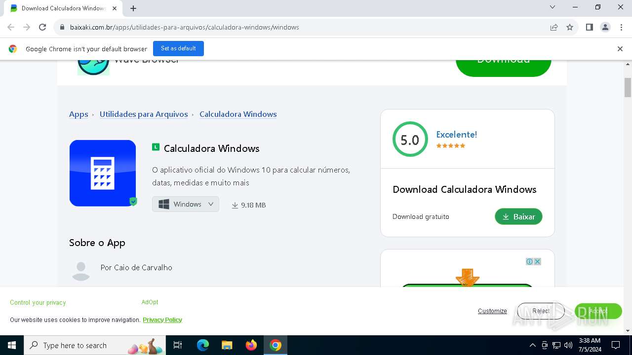Image resolution: width=632 pixels, height=355 pixels.
Task: Open the notification center
Action: (616, 345)
